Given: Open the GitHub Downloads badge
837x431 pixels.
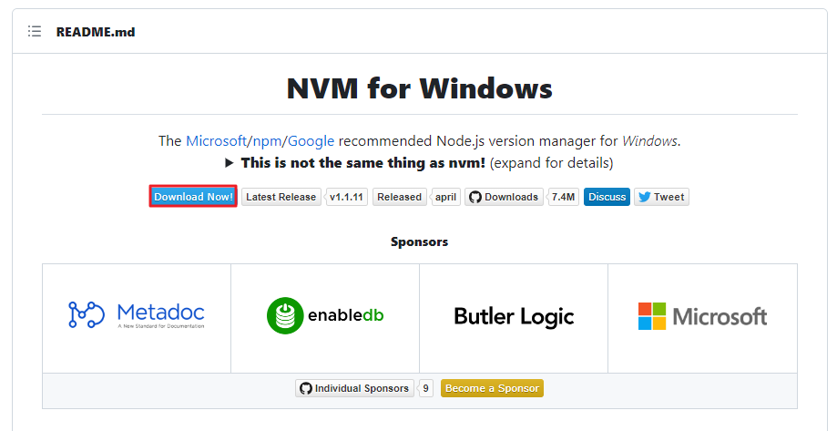Looking at the screenshot, I should (x=504, y=197).
